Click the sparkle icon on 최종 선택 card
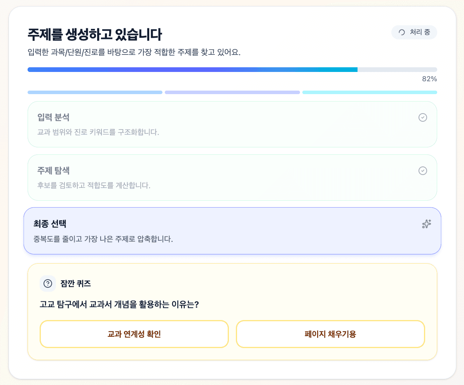This screenshot has height=385, width=464. click(426, 224)
